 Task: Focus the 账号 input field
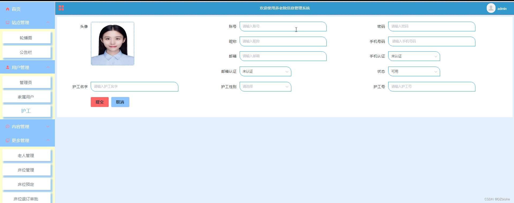[283, 26]
